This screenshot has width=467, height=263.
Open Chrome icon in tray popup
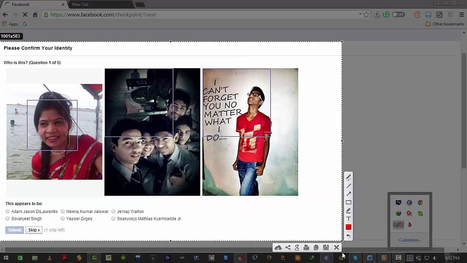[420, 203]
